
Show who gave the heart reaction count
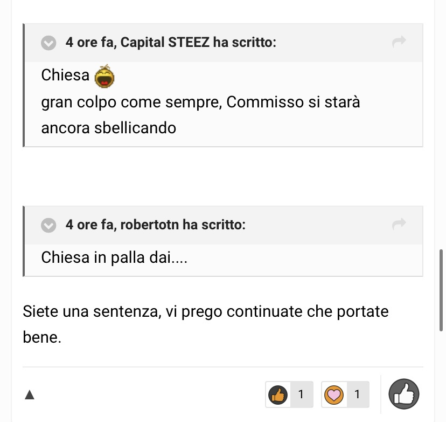[358, 394]
